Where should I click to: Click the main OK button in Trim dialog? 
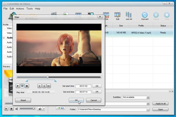coord(76,100)
